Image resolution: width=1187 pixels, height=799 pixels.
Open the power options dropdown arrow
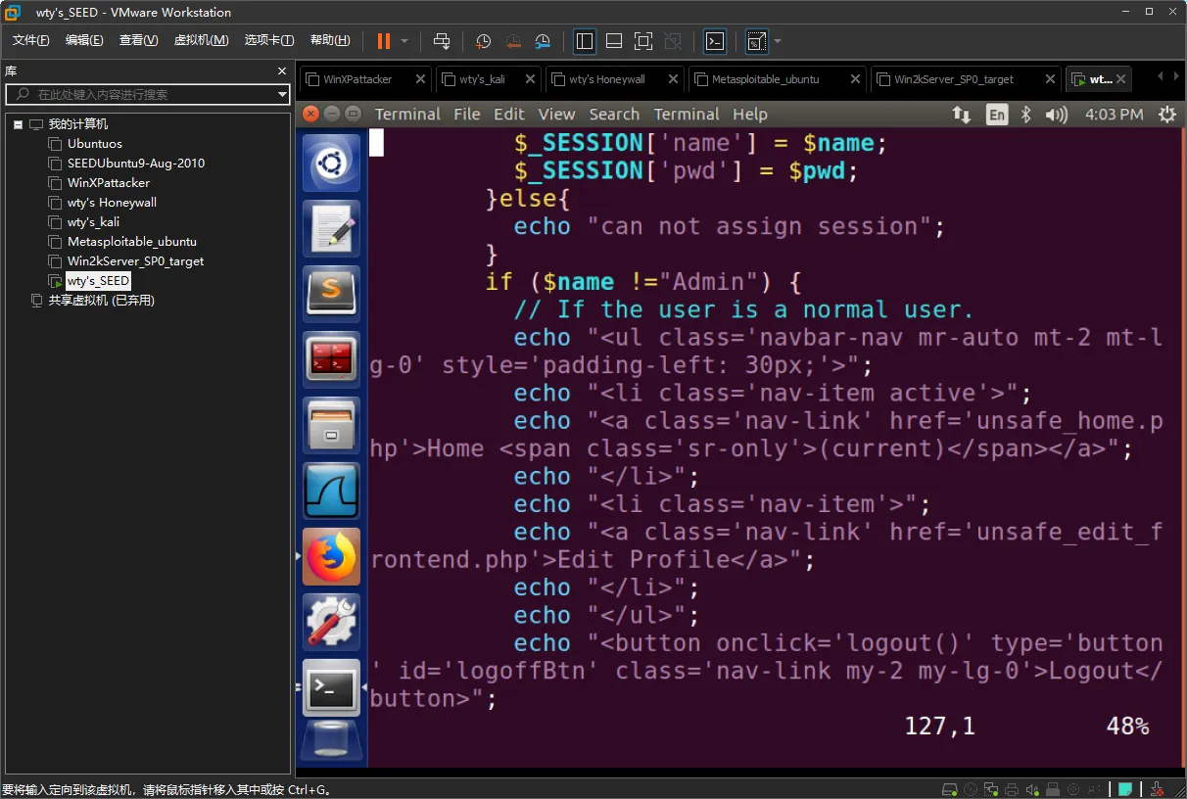405,41
